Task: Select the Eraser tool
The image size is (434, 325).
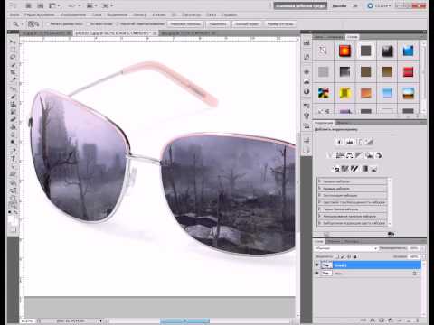Action: point(13,119)
